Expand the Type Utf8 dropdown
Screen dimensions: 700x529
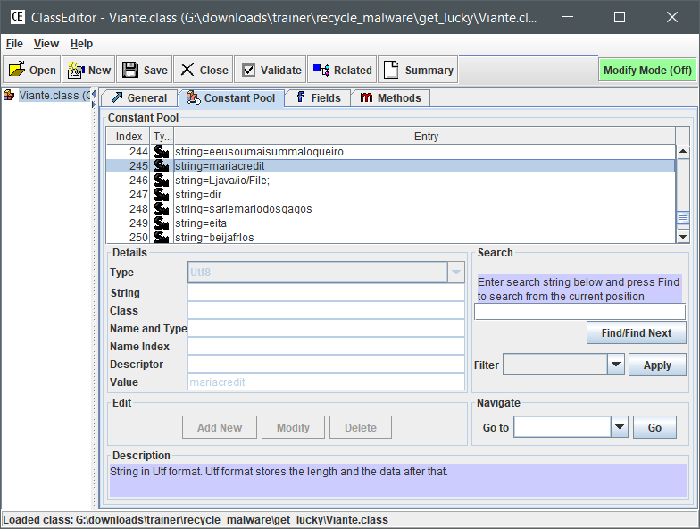pyautogui.click(x=456, y=273)
